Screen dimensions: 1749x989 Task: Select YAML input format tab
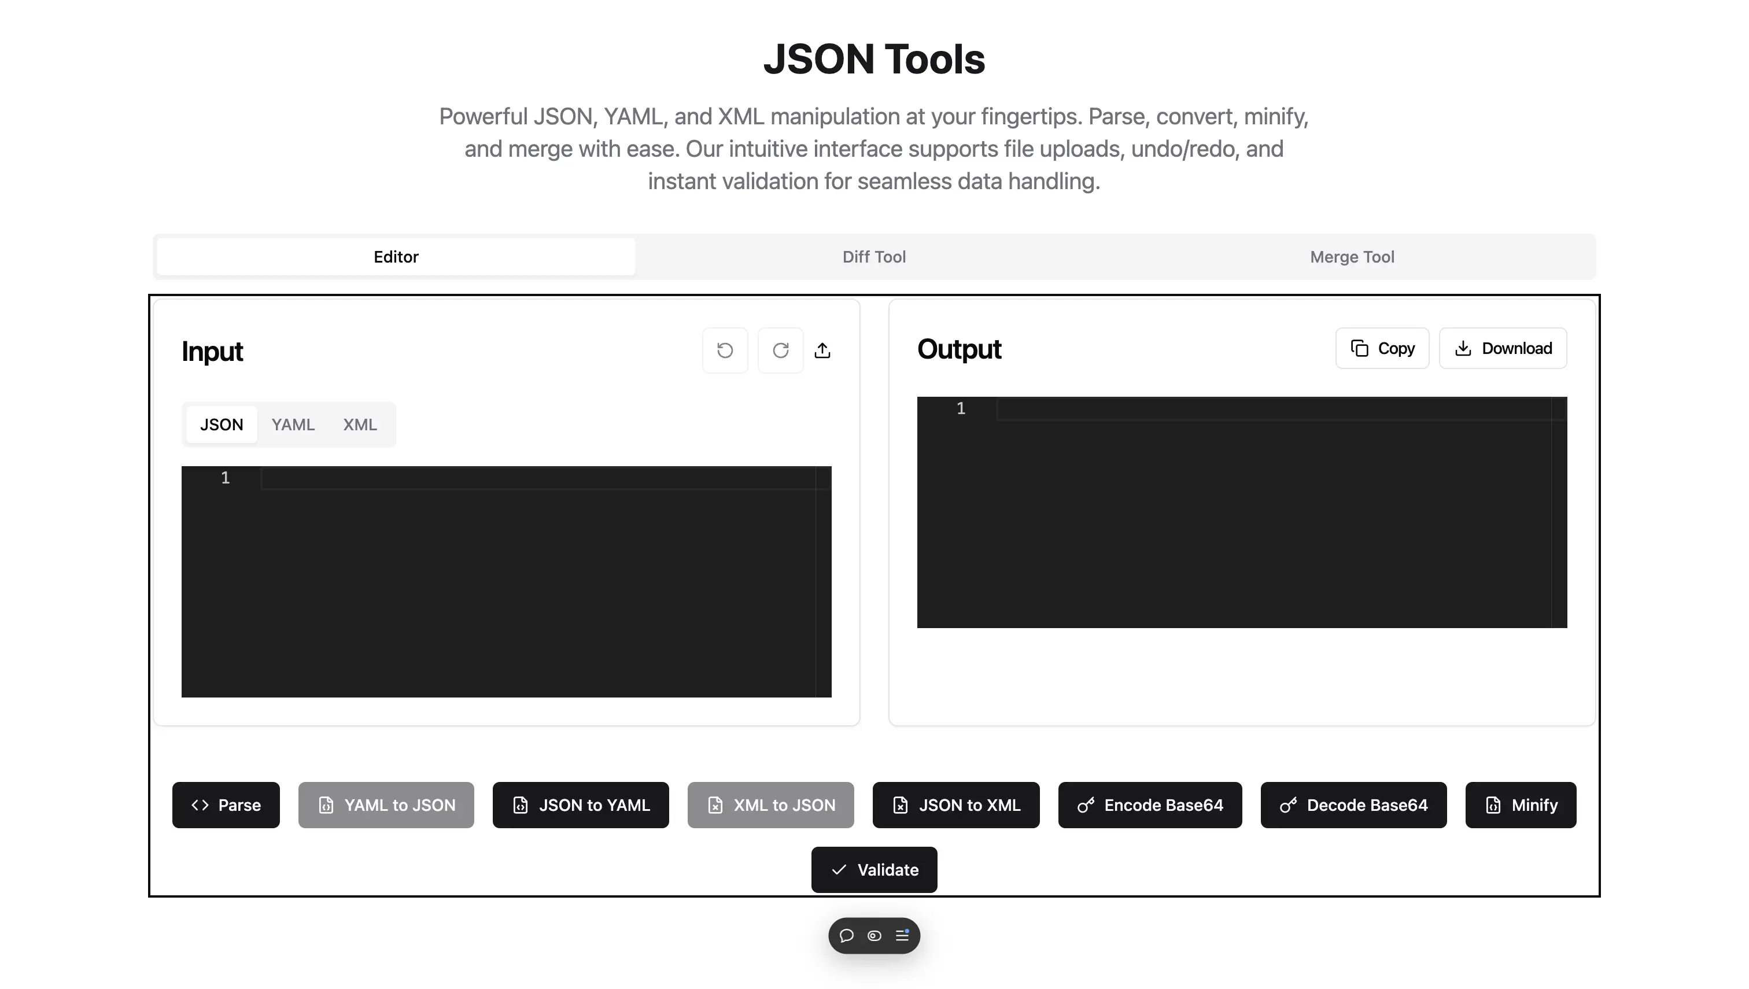[293, 425]
